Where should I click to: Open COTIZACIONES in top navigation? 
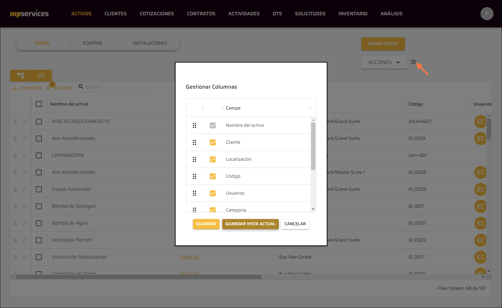(x=157, y=14)
